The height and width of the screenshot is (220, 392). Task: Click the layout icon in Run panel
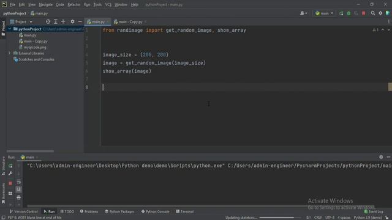10,193
